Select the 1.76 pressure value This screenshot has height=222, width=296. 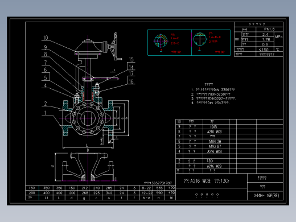[266, 39]
